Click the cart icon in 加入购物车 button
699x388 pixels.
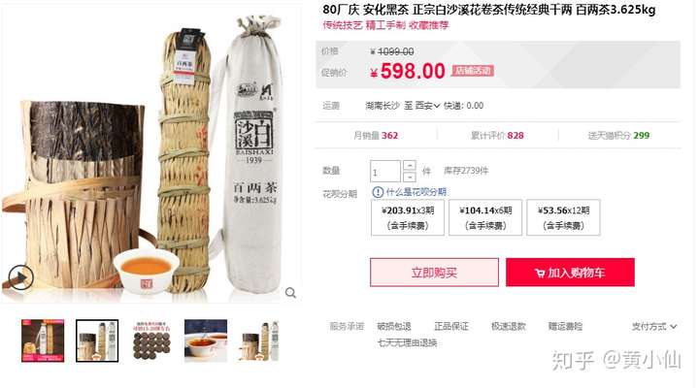540,274
